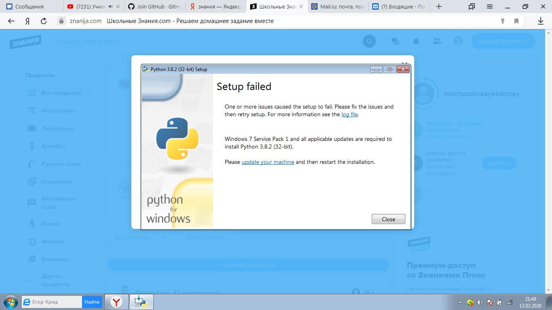
Task: Click the Физика icon in sidebar
Action: click(32, 241)
